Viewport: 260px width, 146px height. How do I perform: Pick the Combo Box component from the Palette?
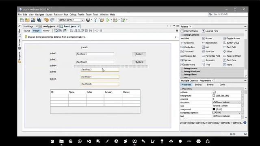188,47
